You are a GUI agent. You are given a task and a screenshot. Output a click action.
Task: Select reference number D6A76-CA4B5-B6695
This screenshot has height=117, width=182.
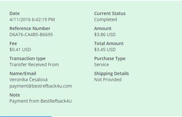point(31,35)
